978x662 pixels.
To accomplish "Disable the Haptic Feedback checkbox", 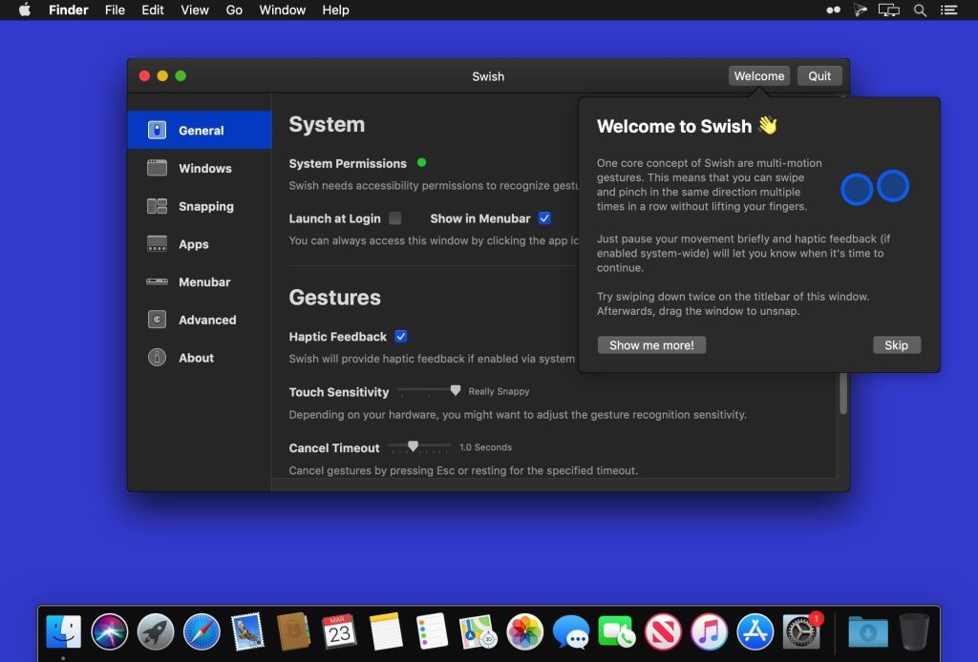I will tap(401, 337).
